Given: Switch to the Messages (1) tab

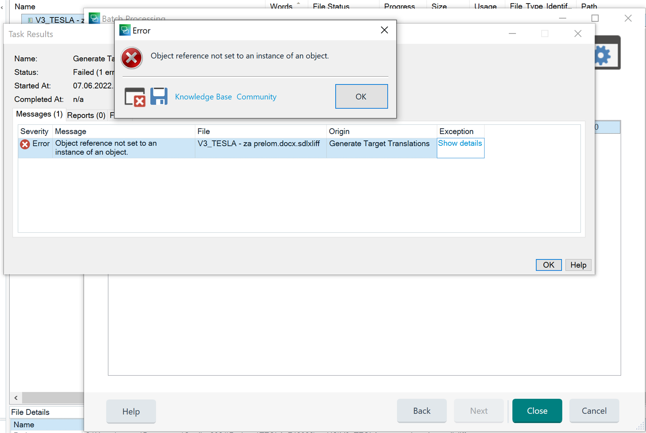Looking at the screenshot, I should 39,114.
